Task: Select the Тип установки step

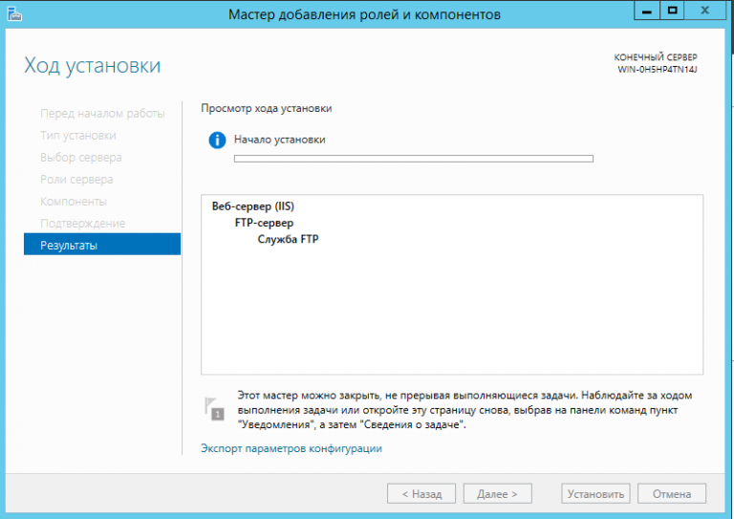Action: (78, 136)
